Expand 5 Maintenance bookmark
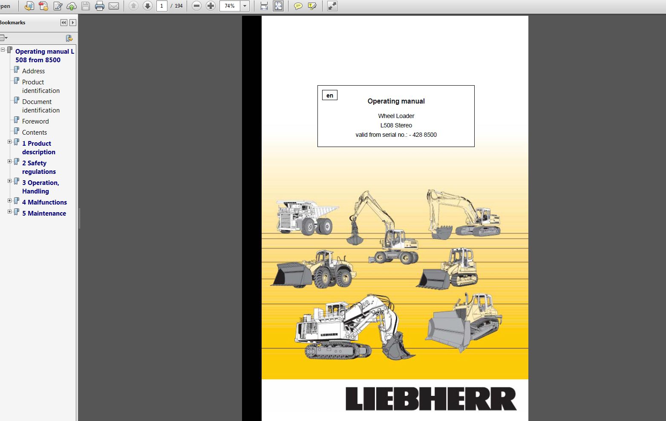Image resolution: width=666 pixels, height=421 pixels. point(10,212)
